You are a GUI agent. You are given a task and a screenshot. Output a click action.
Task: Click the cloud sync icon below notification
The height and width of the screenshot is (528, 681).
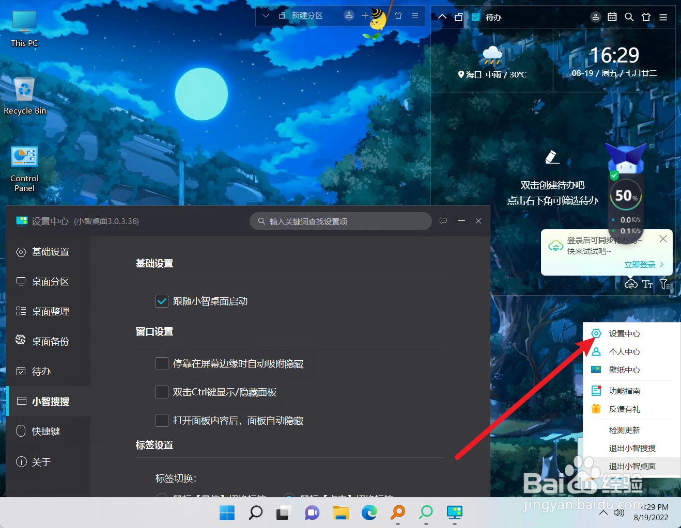pyautogui.click(x=631, y=284)
